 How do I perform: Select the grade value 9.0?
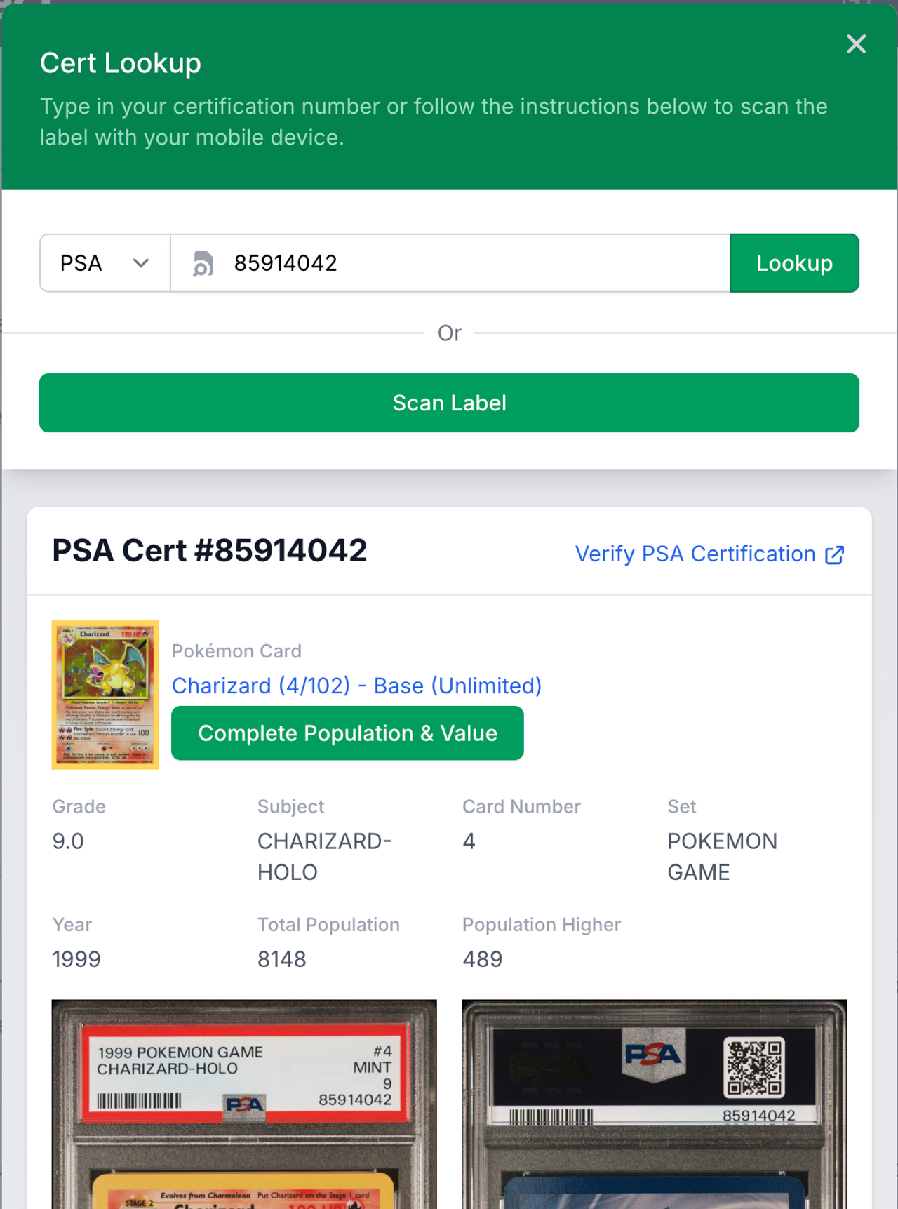pyautogui.click(x=68, y=841)
